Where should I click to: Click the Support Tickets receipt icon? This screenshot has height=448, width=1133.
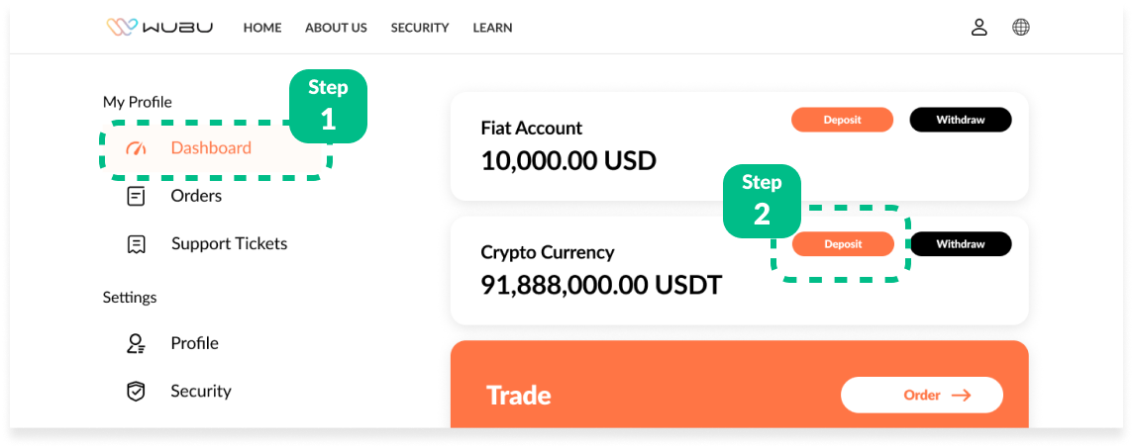pos(136,244)
